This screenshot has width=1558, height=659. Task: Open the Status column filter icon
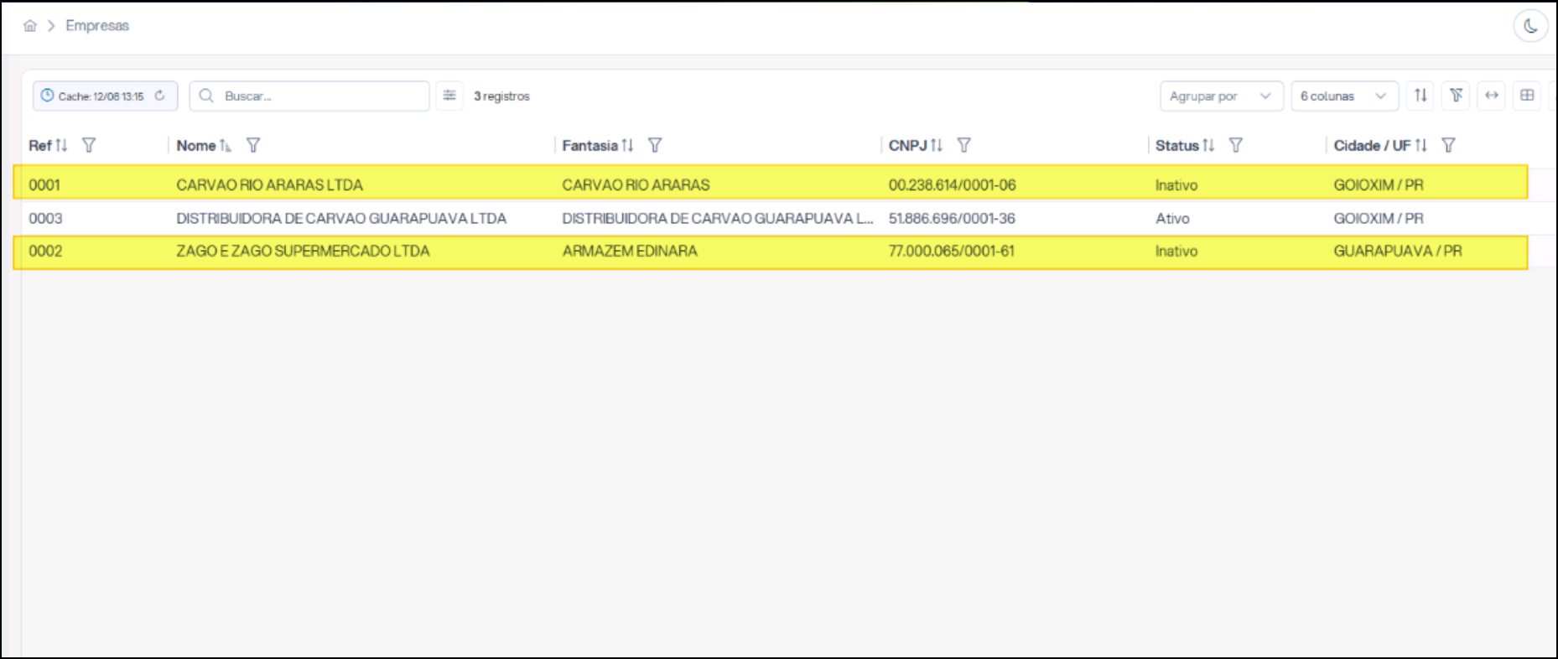click(1235, 145)
